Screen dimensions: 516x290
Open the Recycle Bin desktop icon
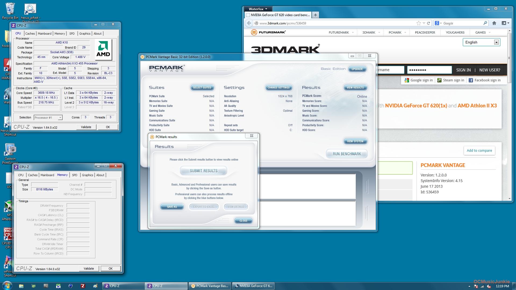(x=10, y=11)
